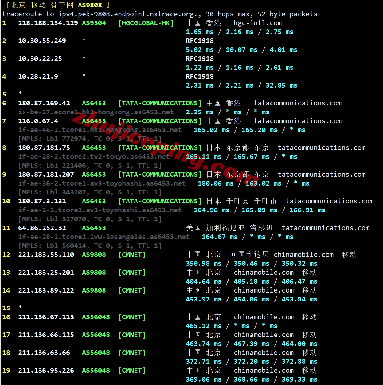The height and width of the screenshot is (385, 383).
Task: Click the latency value 32.85 ms
Action: 281,85
